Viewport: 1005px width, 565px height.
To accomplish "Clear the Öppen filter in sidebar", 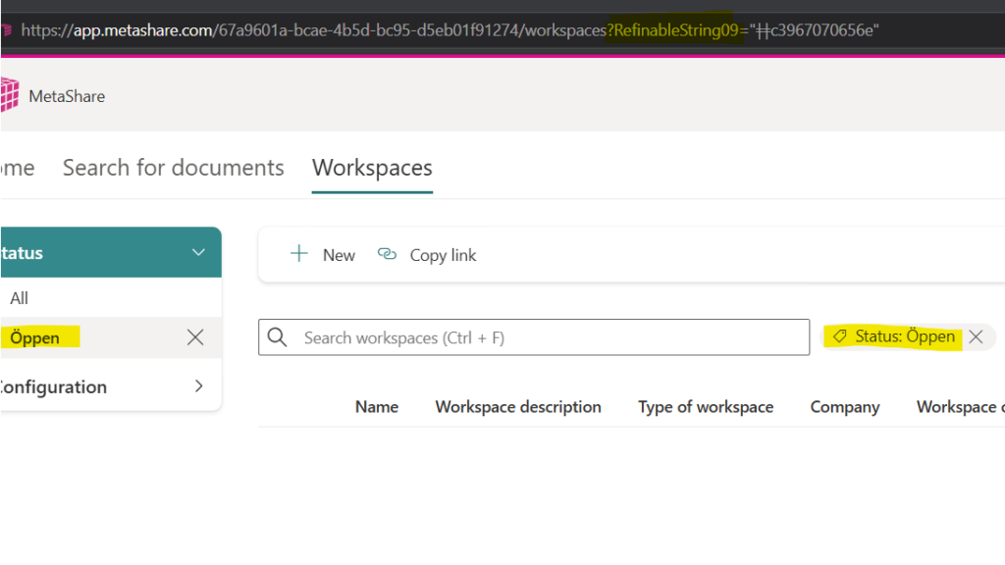I will [195, 337].
